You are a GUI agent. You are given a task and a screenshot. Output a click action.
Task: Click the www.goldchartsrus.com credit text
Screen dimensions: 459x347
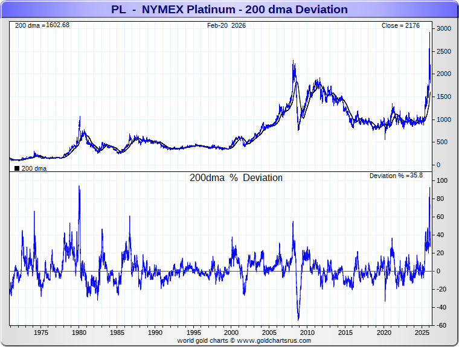coord(274,340)
